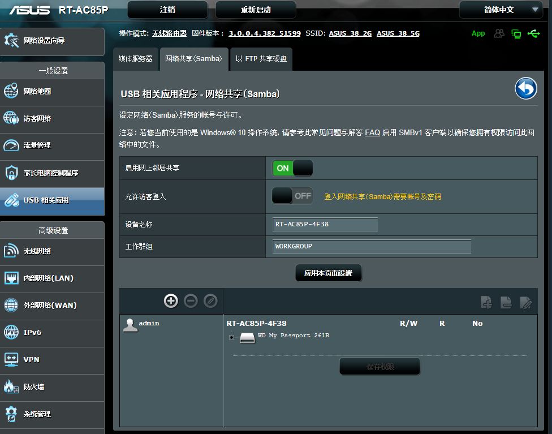Click the remove account minus icon

point(191,301)
